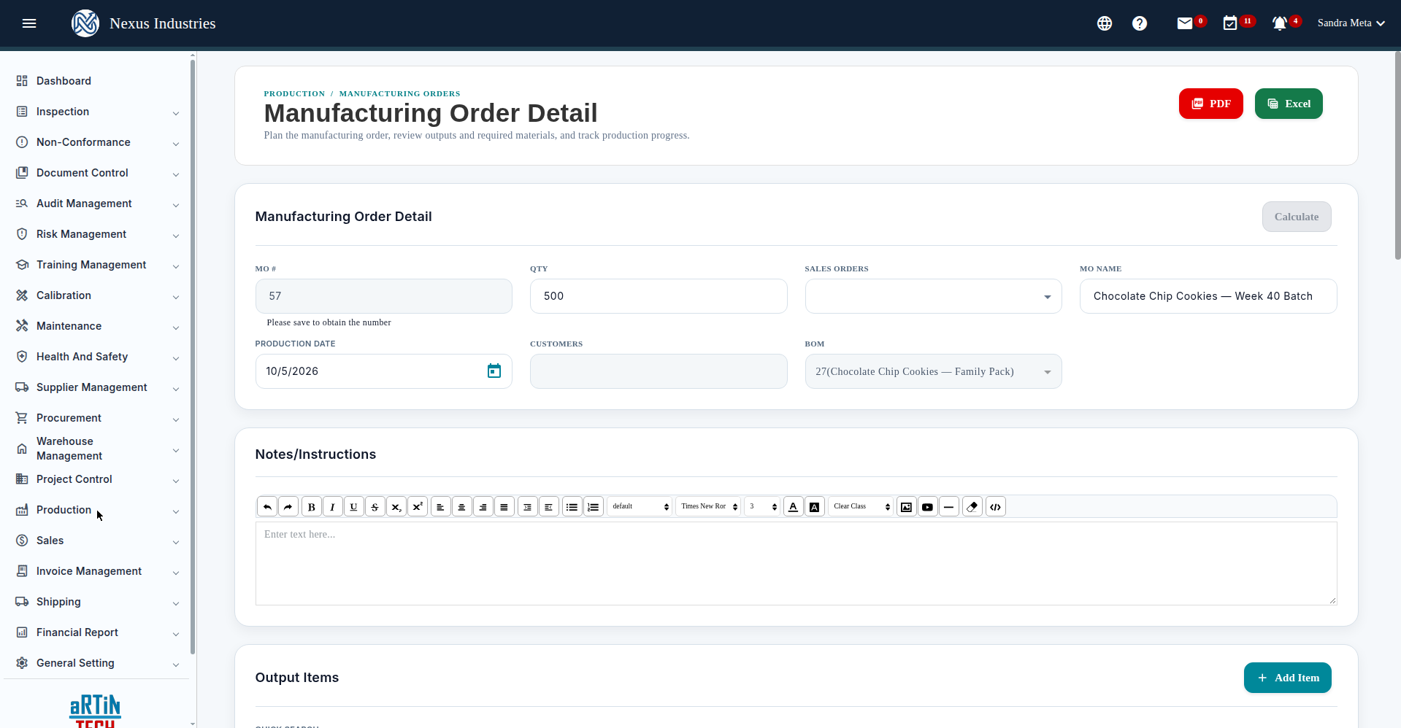
Task: Insert bulleted list
Action: coord(572,507)
